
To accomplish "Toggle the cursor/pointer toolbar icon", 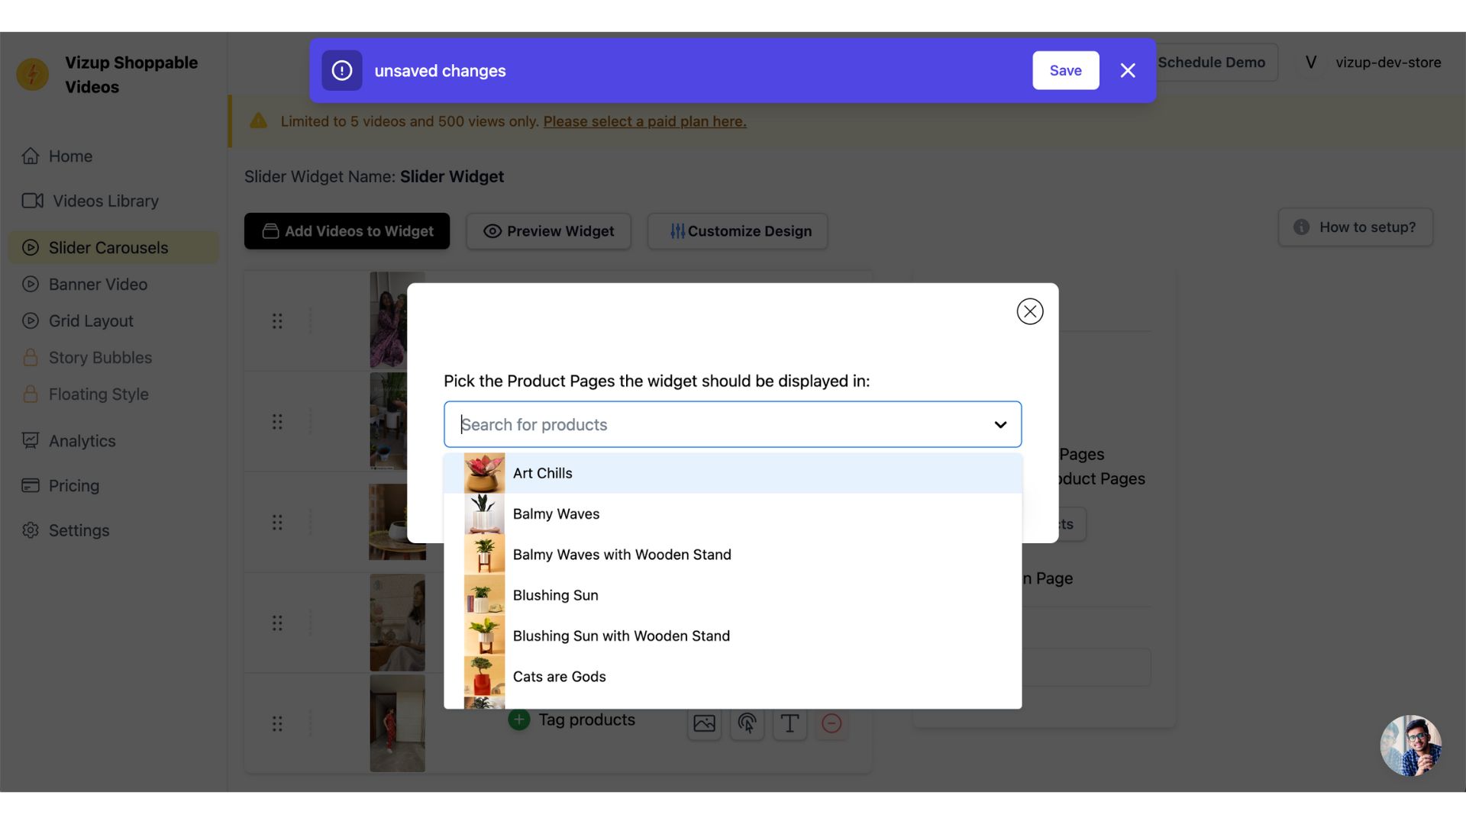I will coord(747,721).
